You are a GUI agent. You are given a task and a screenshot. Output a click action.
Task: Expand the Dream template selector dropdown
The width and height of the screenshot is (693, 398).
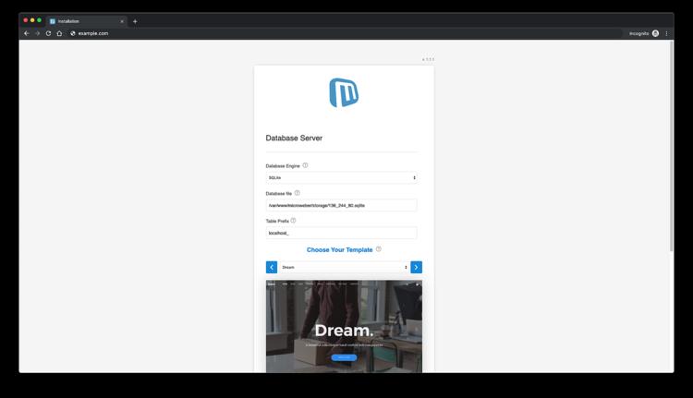coord(343,267)
